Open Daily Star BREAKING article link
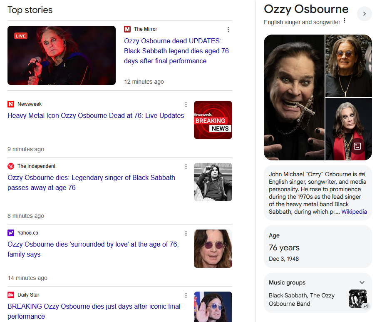 tap(94, 311)
